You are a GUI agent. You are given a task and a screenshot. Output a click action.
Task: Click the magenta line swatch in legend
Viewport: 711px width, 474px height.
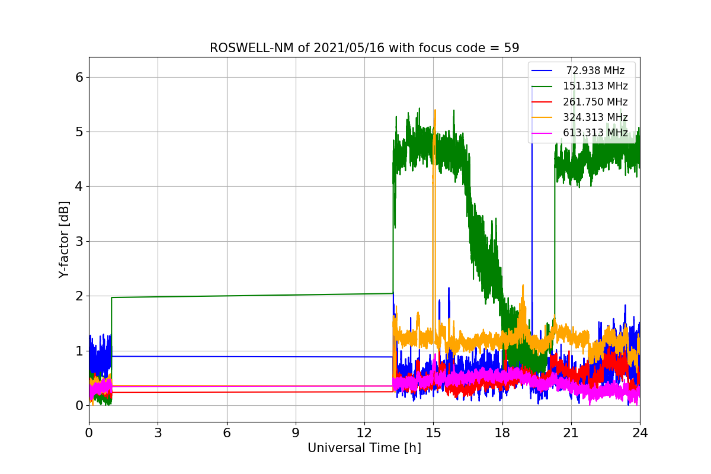[x=543, y=133]
